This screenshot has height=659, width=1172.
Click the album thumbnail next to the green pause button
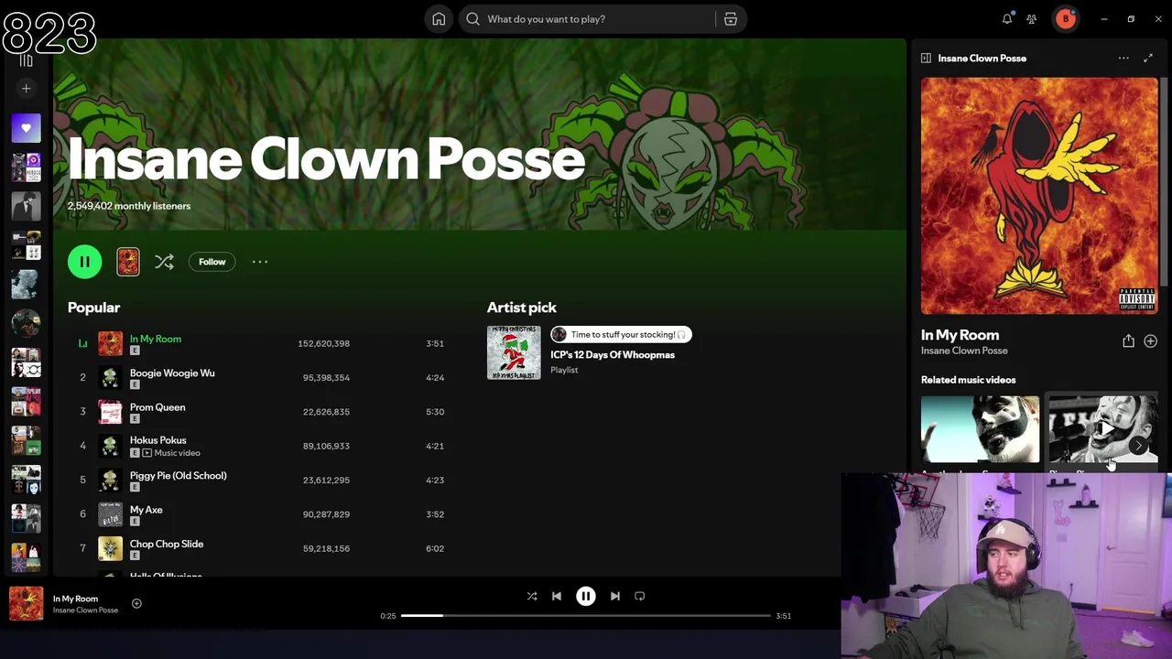[x=128, y=262]
